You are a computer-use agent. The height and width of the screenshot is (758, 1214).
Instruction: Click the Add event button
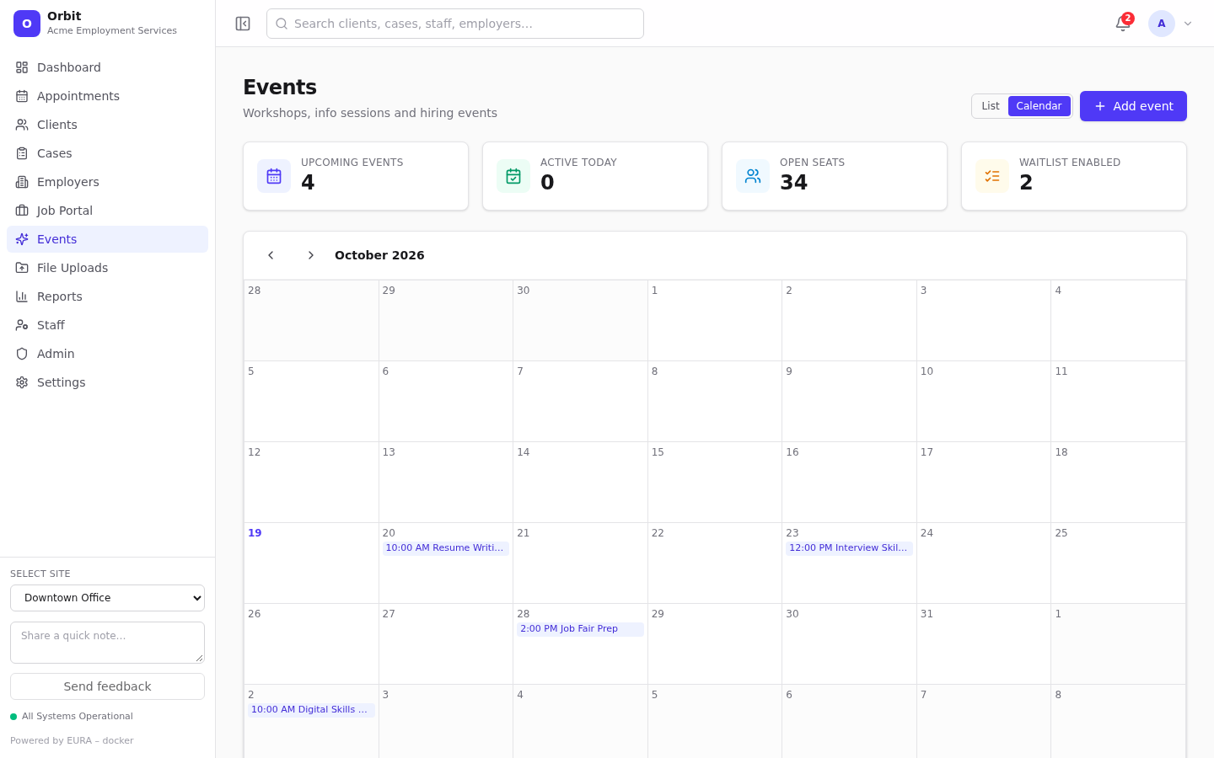pyautogui.click(x=1133, y=106)
